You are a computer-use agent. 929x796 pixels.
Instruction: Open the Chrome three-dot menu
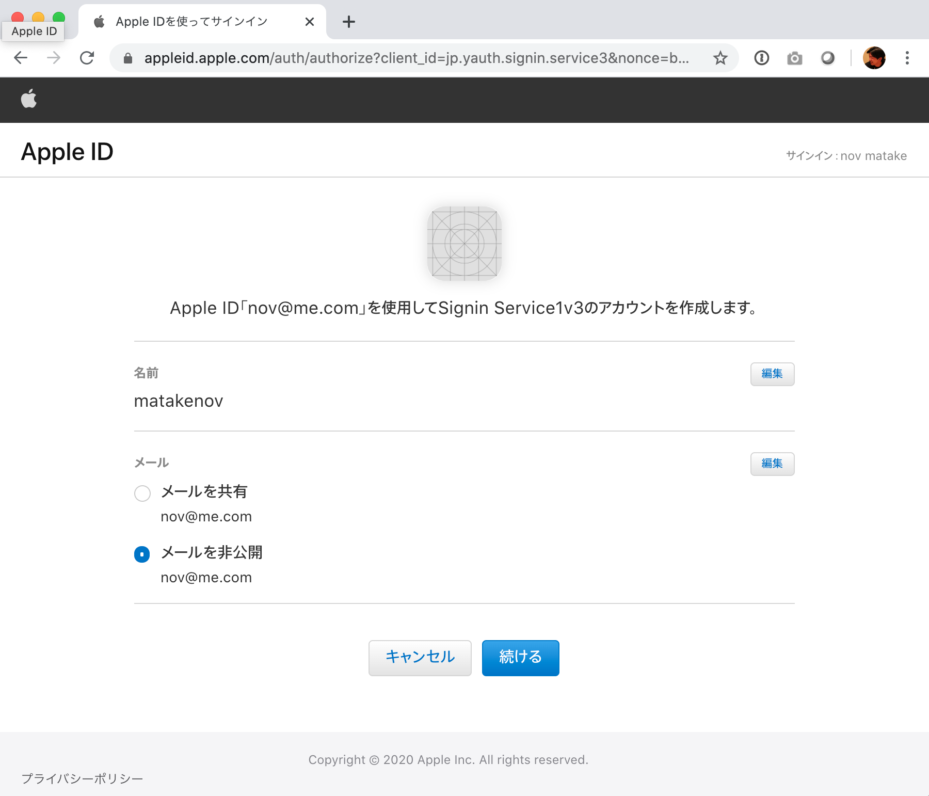[x=907, y=58]
